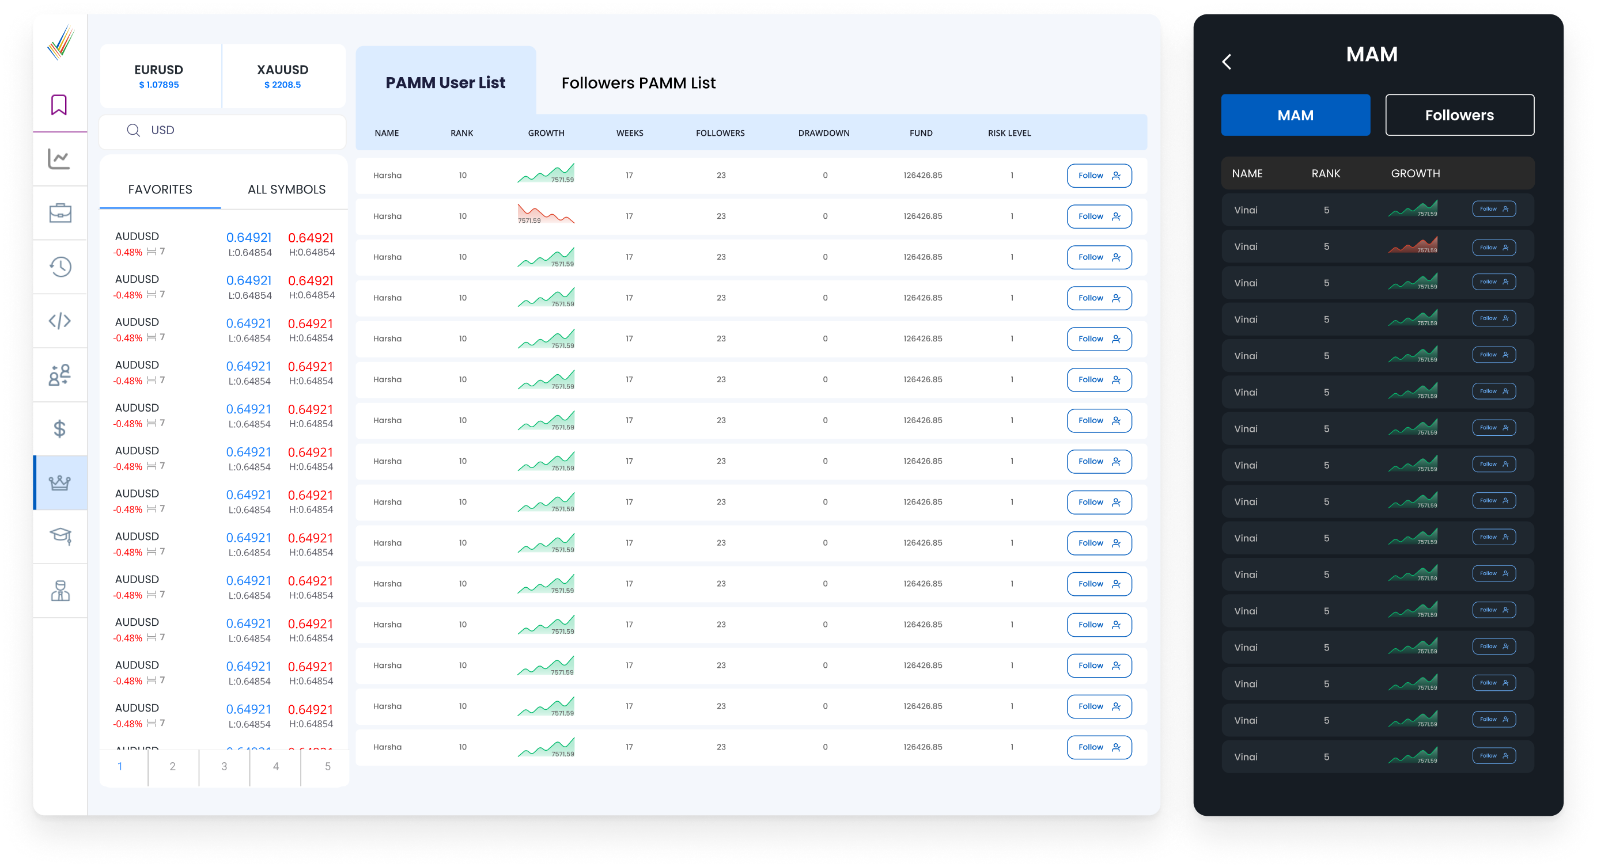This screenshot has width=1597, height=867.
Task: Select the FAVORITES tab
Action: (160, 189)
